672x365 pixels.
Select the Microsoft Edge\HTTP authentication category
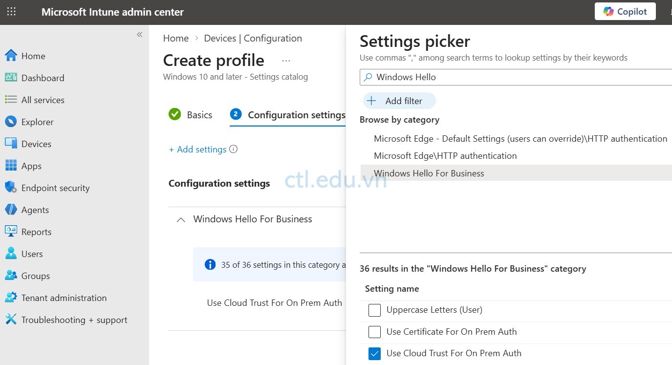pyautogui.click(x=445, y=156)
